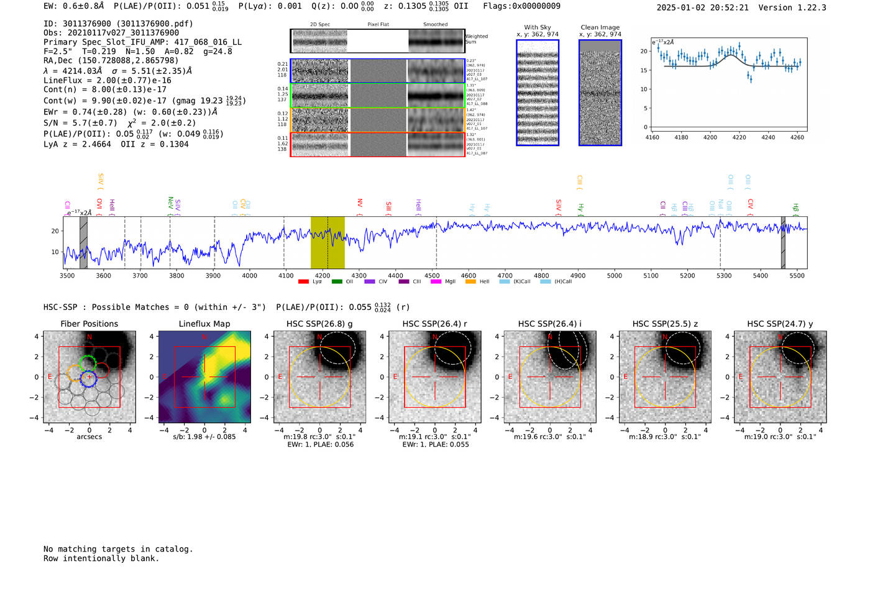Click the green fiber circle in Fiber Positions
The image size is (870, 592).
(88, 364)
